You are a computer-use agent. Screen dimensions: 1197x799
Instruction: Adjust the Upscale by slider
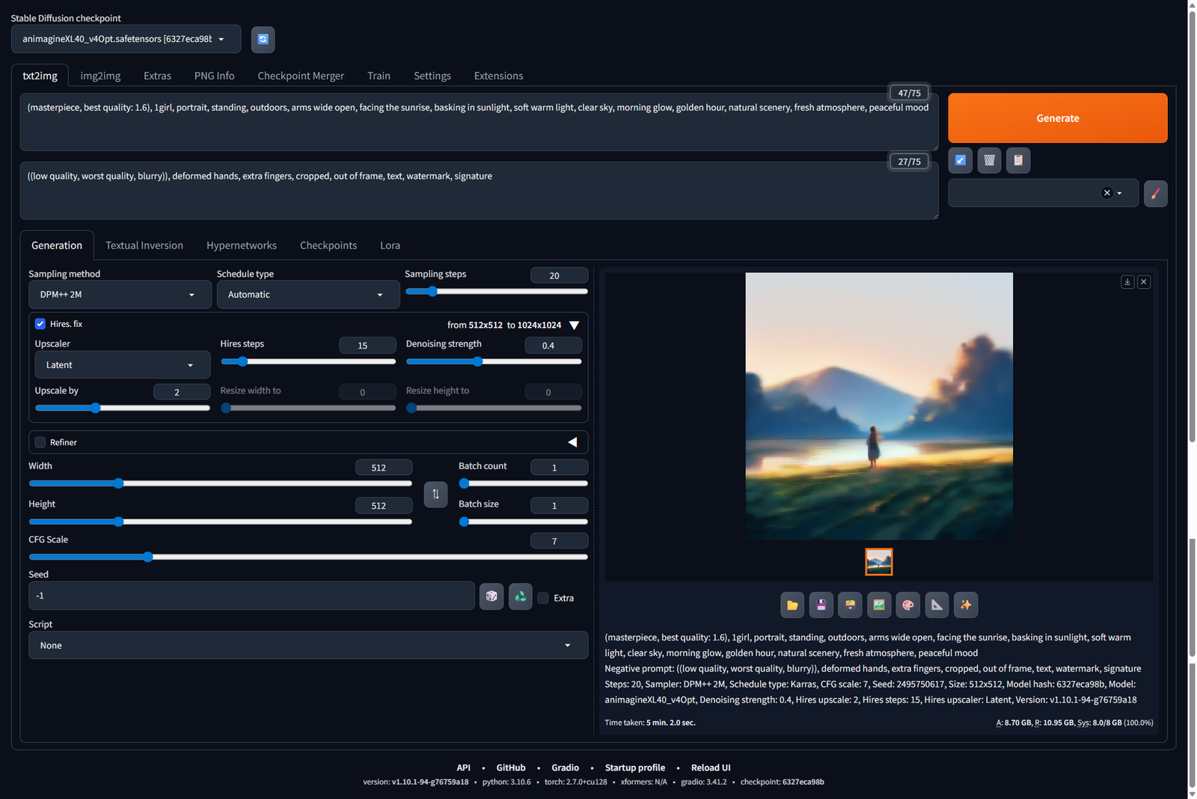[123, 408]
